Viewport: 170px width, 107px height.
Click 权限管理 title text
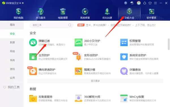coord(135,41)
